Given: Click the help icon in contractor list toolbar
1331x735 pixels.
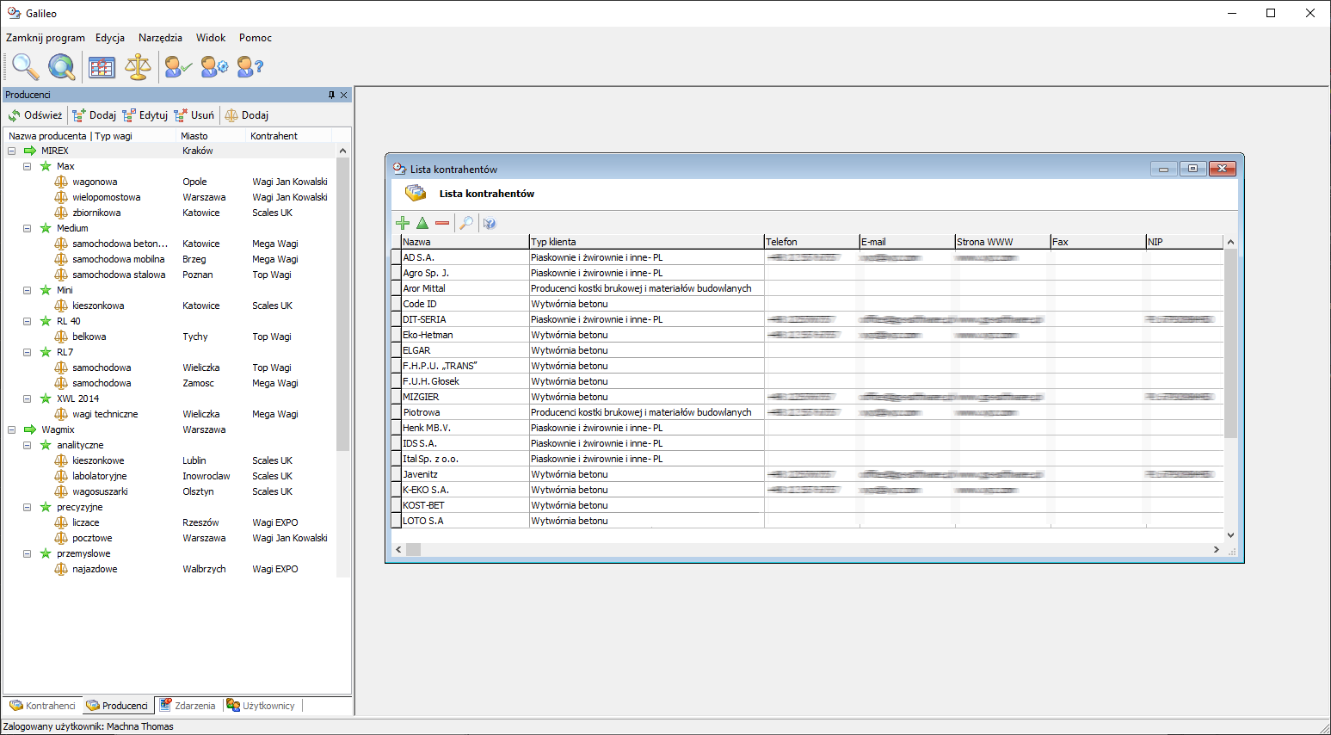Looking at the screenshot, I should click(490, 223).
